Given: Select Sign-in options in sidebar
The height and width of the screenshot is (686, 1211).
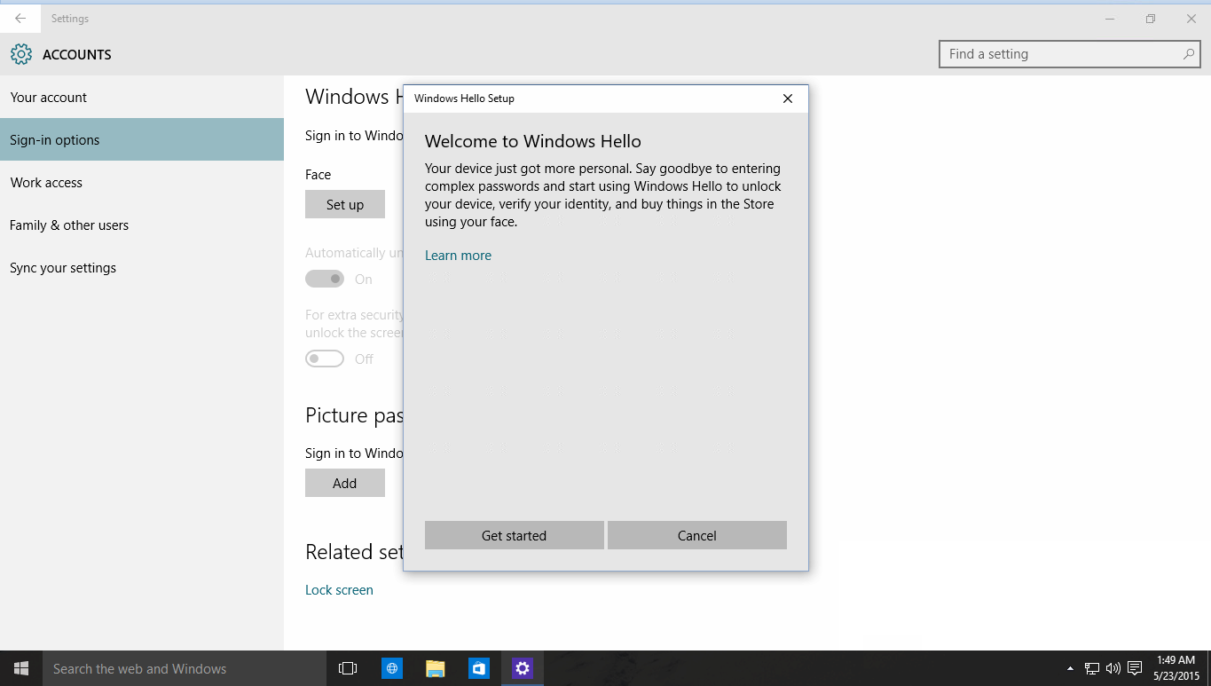Looking at the screenshot, I should click(142, 140).
